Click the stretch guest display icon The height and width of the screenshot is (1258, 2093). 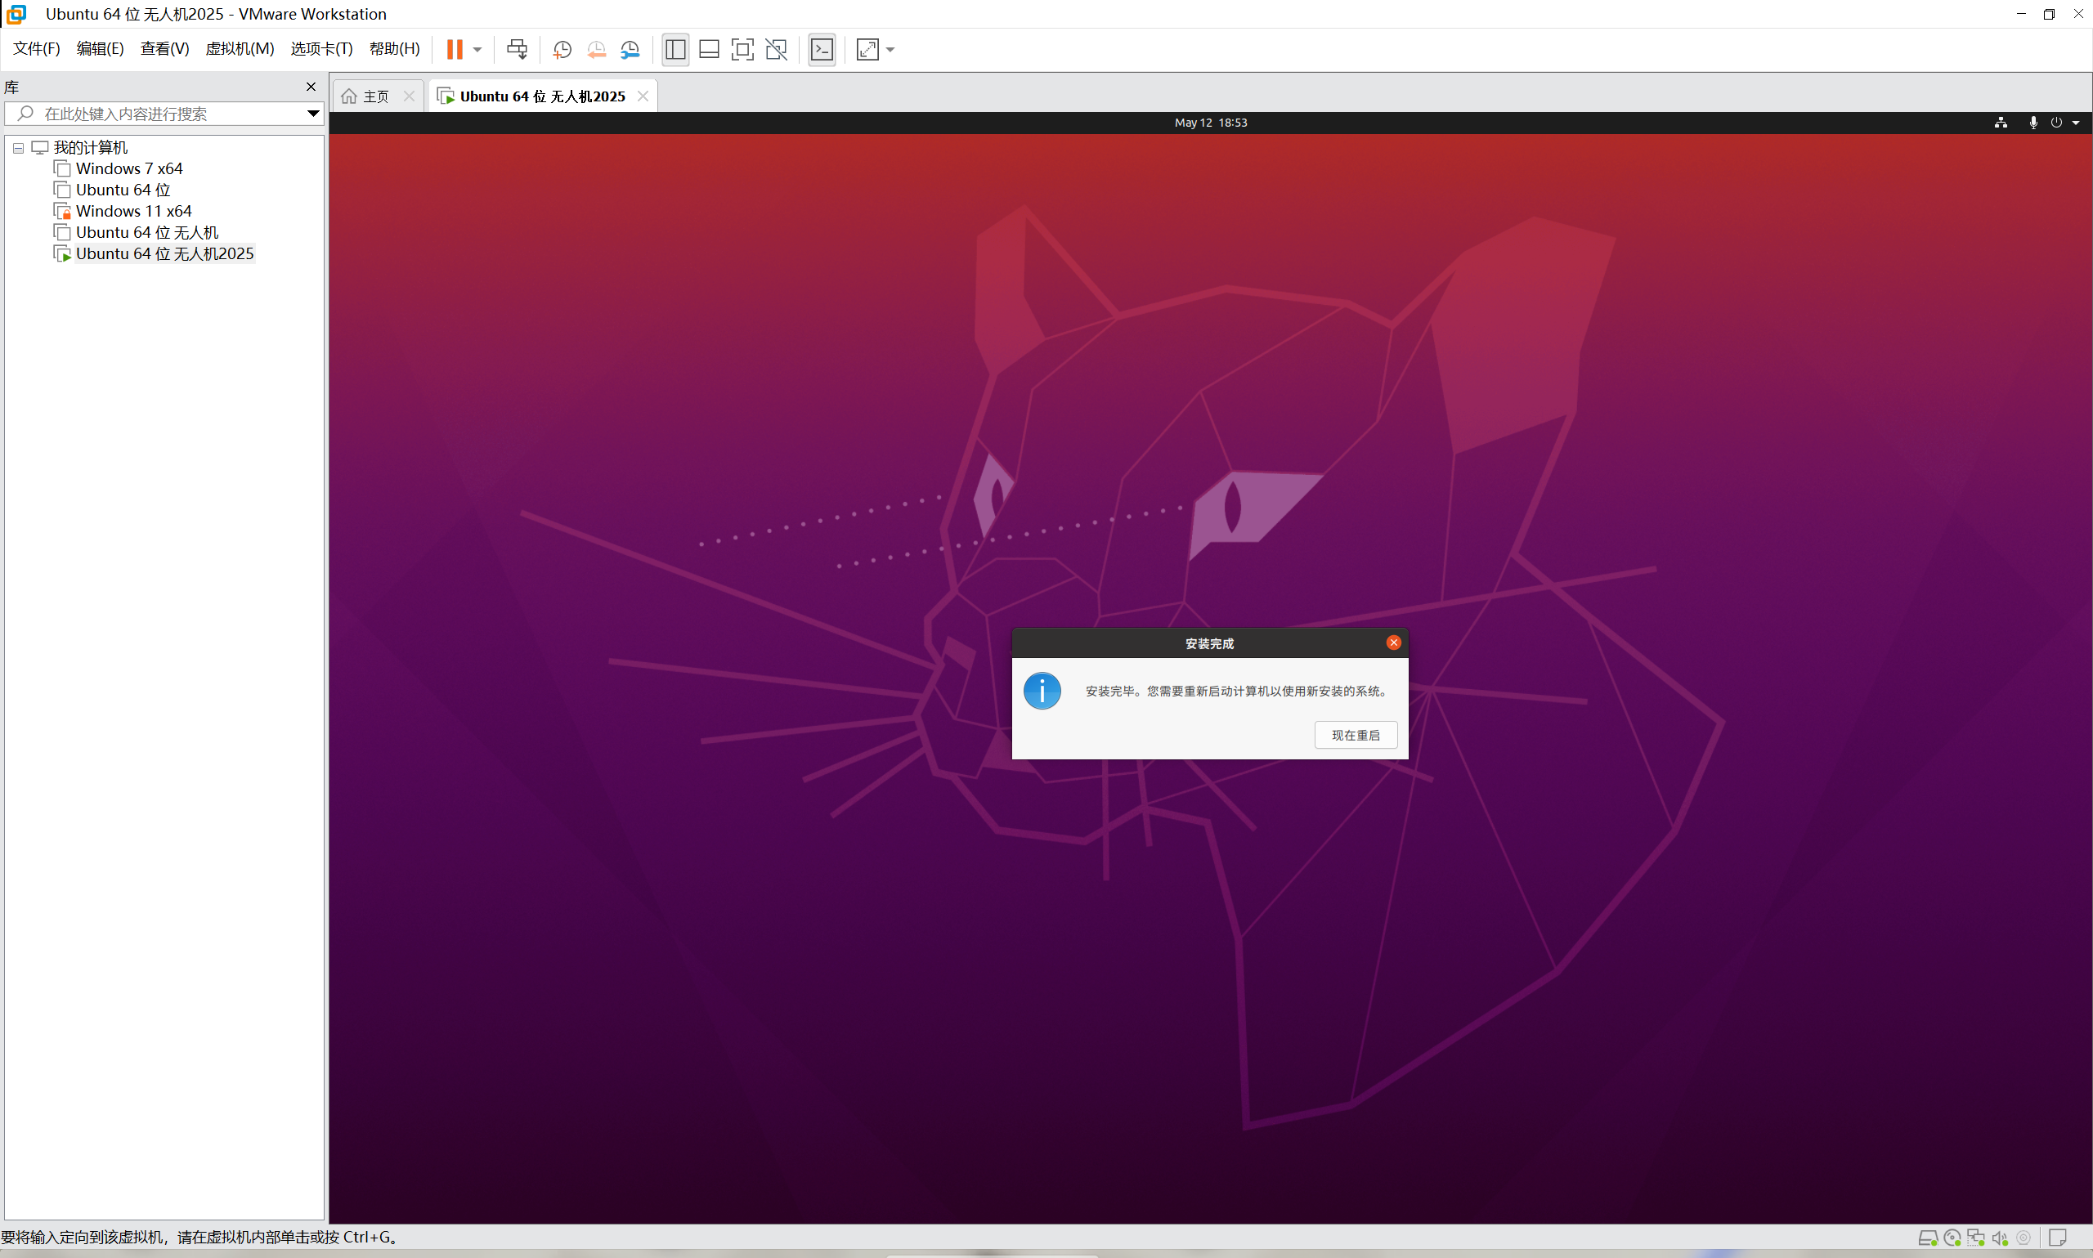tap(867, 49)
